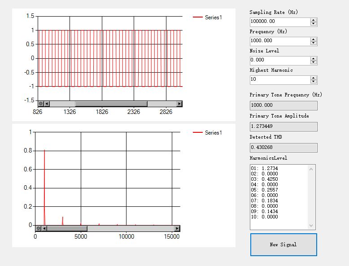Decrease Noise Level with down arrow
349x266 pixels.
point(314,62)
